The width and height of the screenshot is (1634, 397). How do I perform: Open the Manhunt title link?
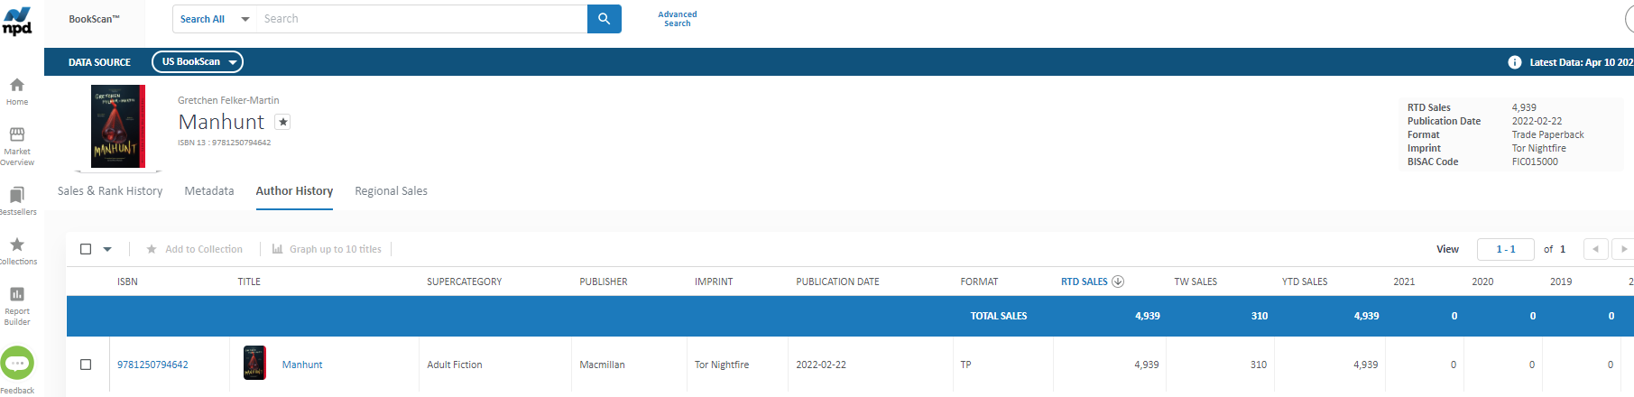tap(302, 365)
